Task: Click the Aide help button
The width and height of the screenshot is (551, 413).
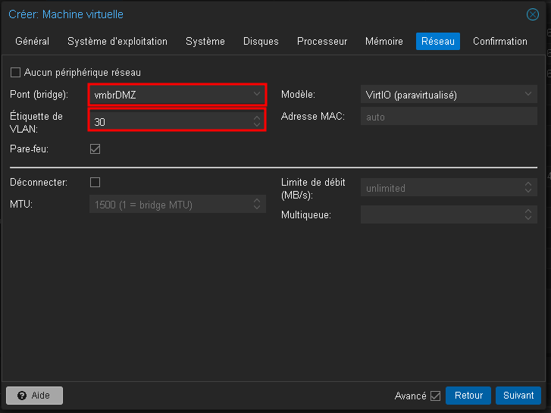Action: coord(34,396)
